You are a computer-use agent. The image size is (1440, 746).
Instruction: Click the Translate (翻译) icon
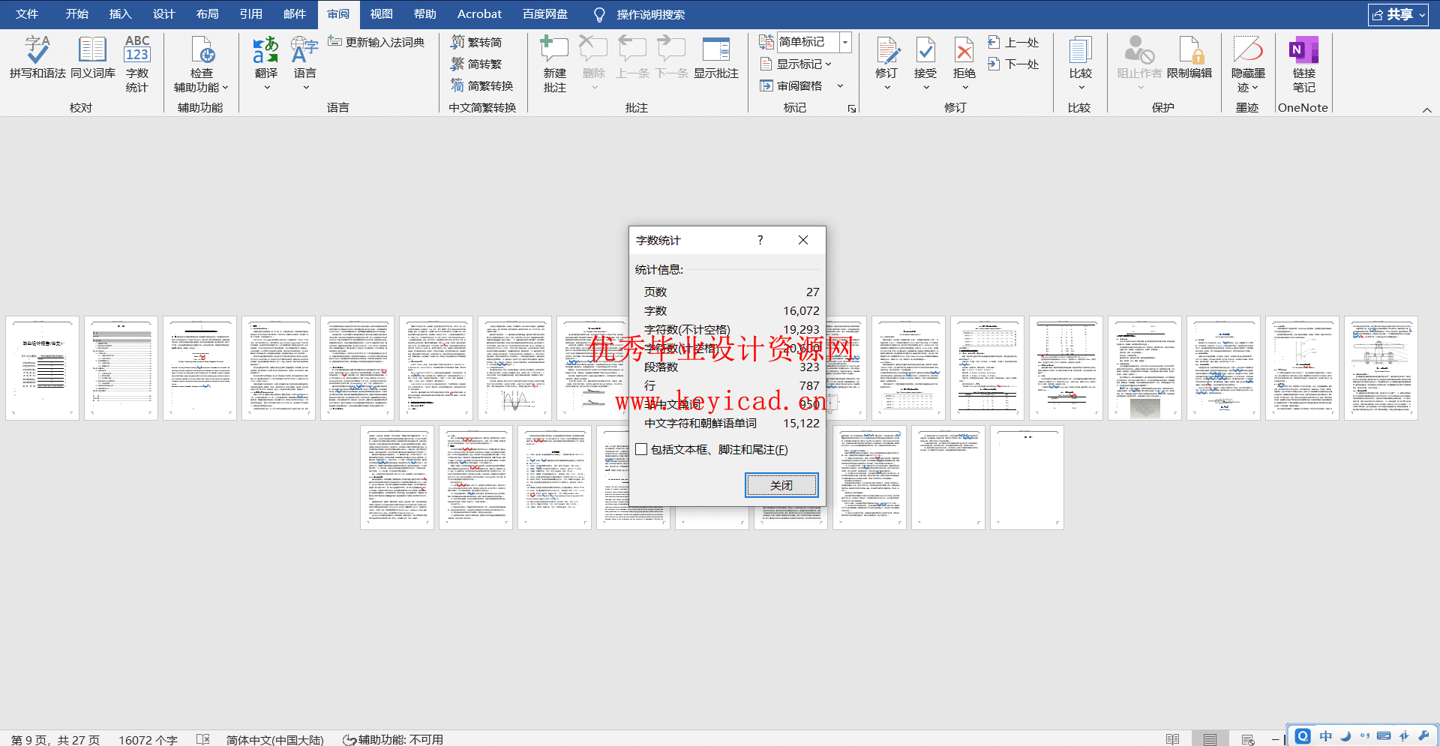click(266, 57)
